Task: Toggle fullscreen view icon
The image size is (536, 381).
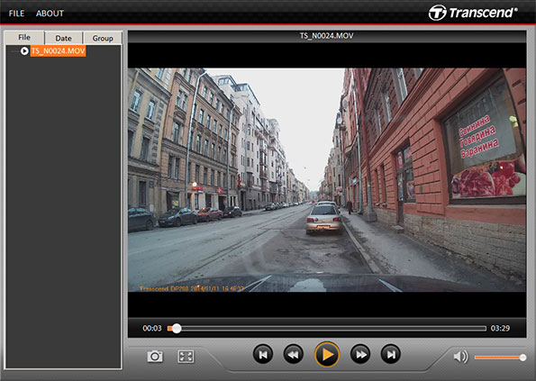Action: click(186, 357)
